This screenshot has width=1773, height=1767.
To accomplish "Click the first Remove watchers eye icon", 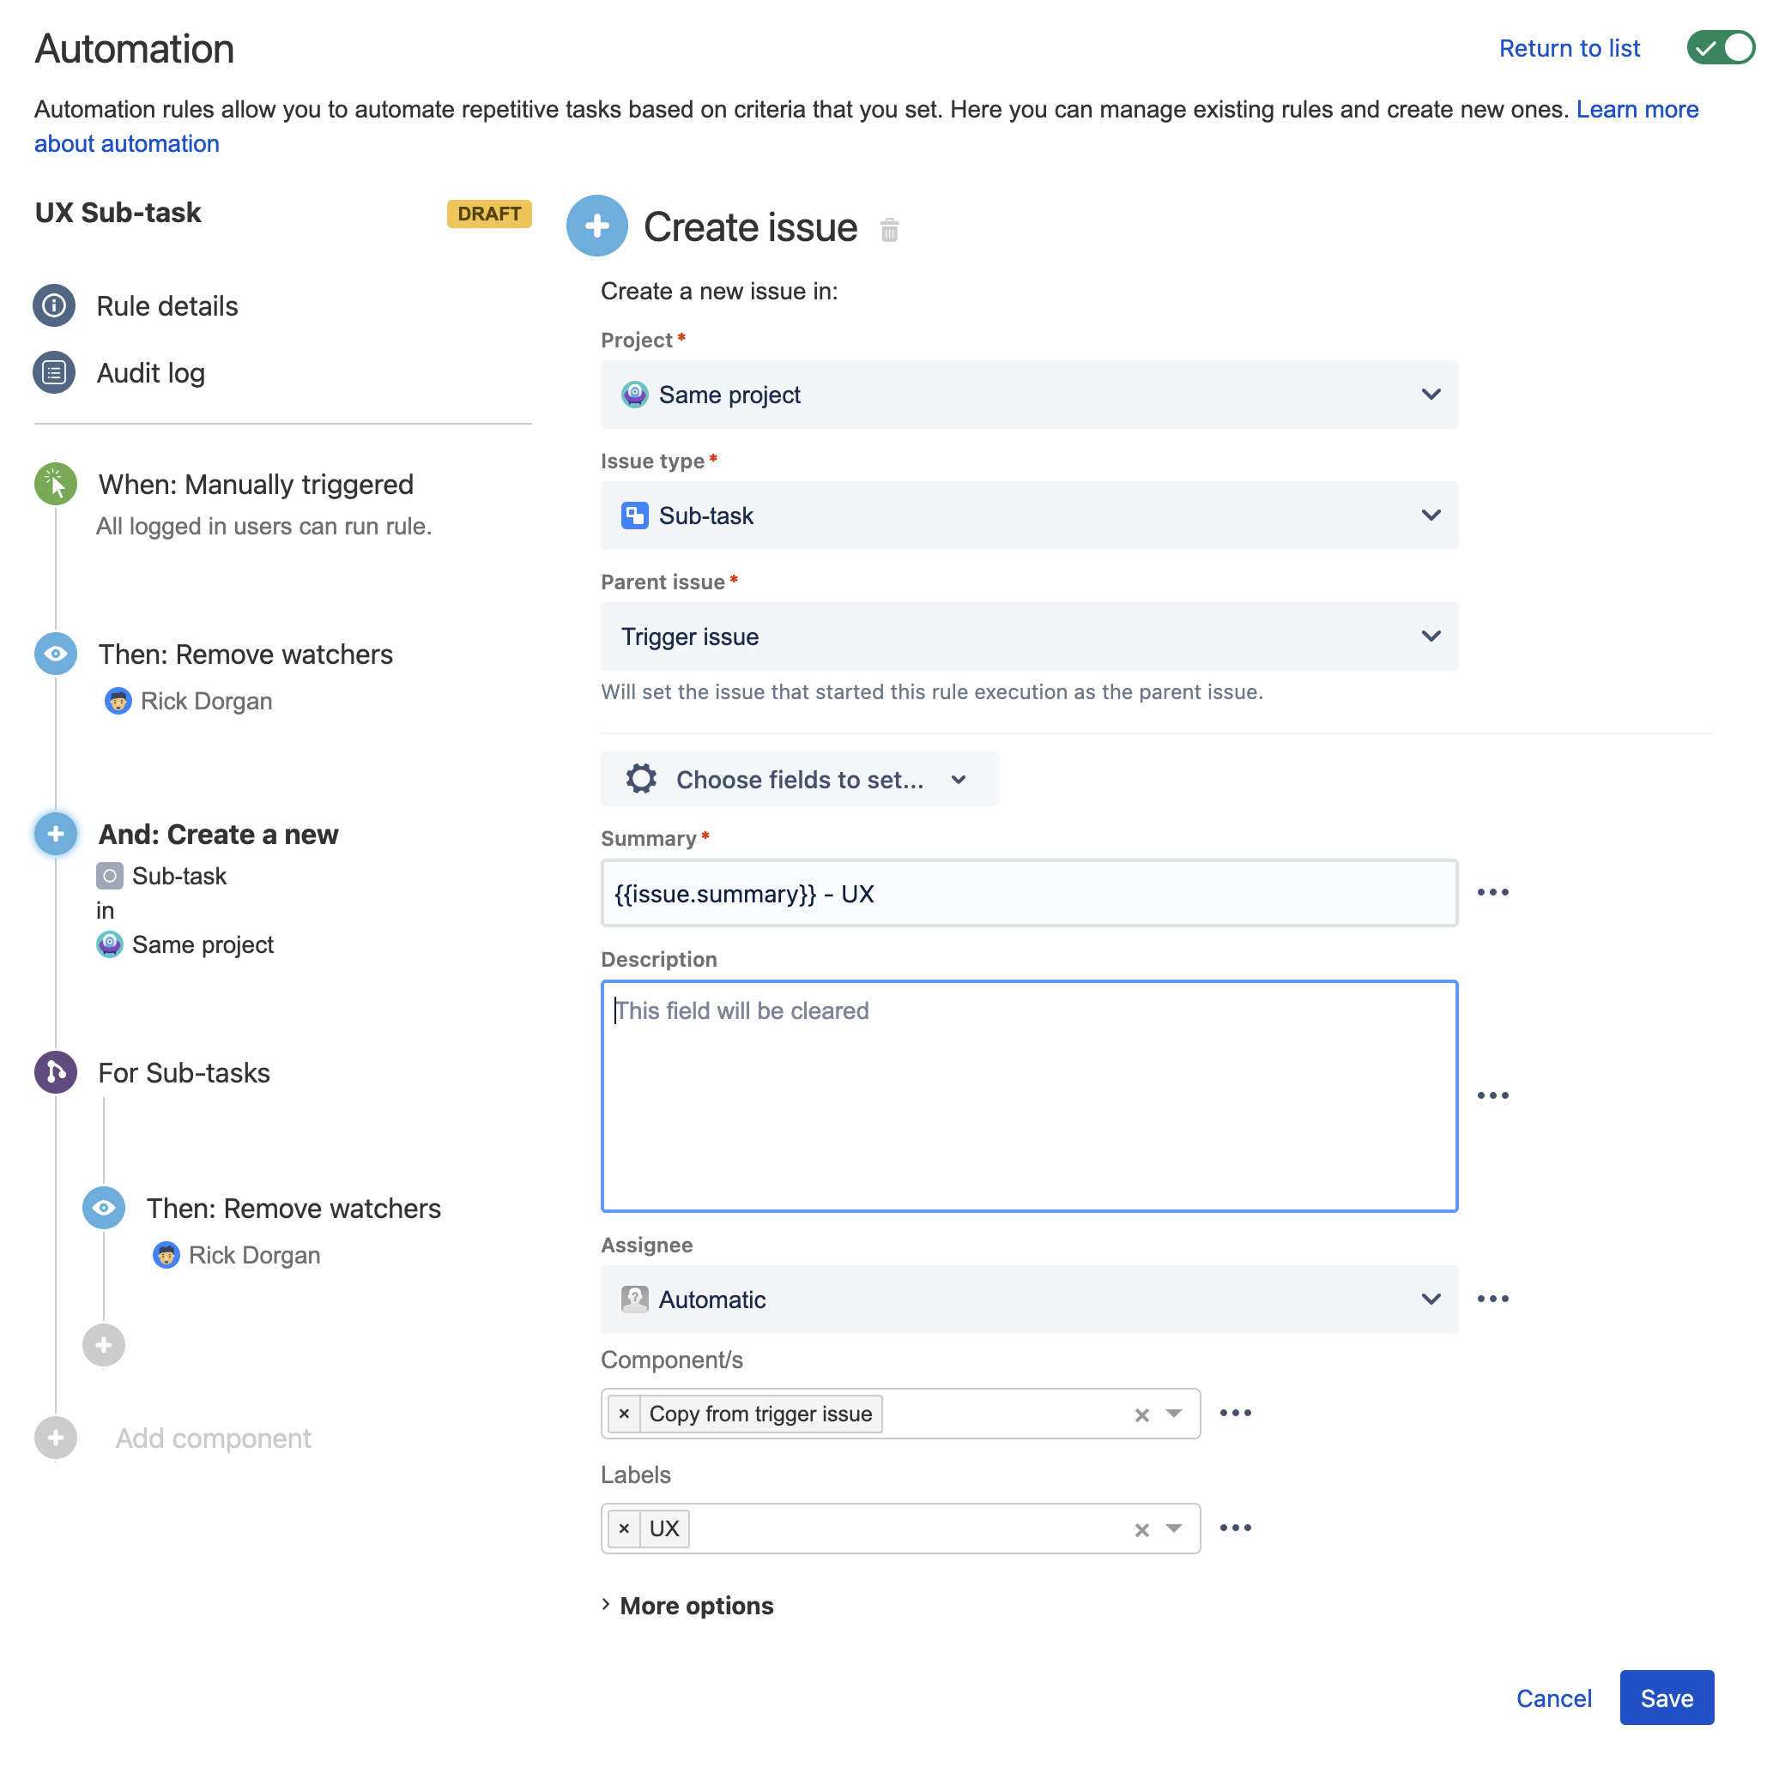I will [55, 654].
